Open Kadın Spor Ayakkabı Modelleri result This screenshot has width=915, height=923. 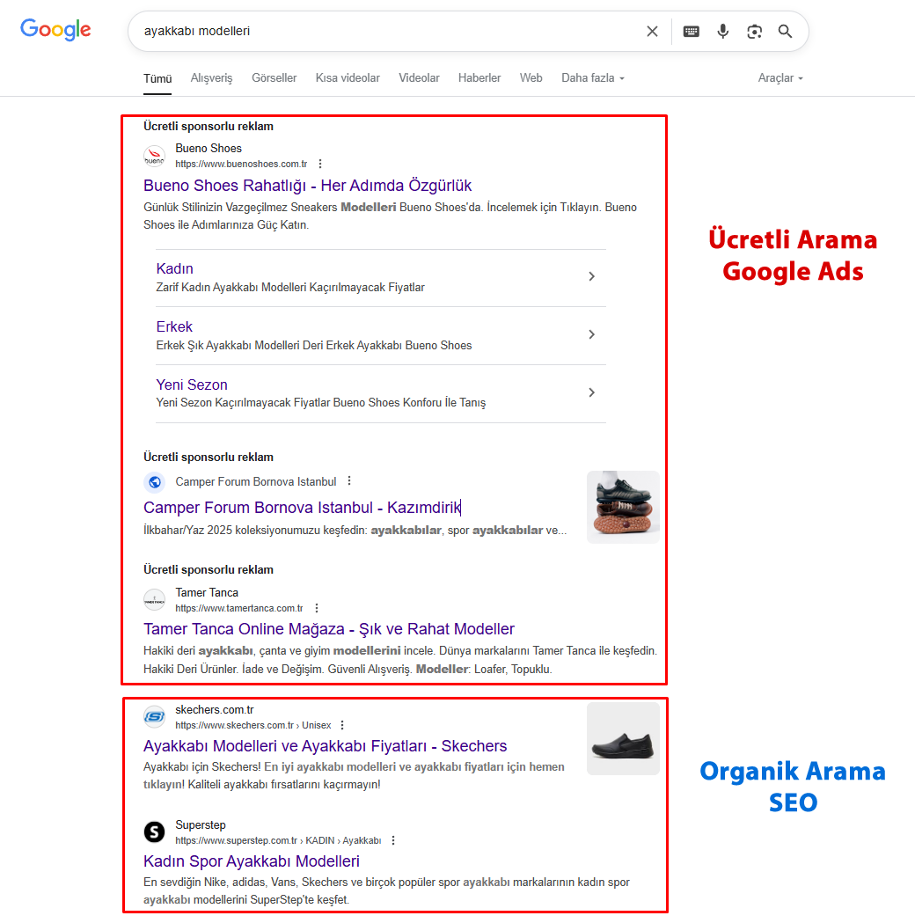click(252, 861)
